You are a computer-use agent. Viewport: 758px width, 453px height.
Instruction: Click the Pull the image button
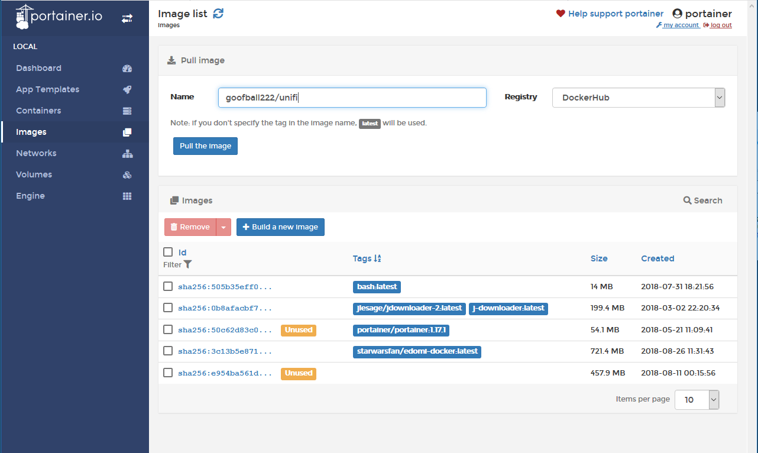coord(205,146)
